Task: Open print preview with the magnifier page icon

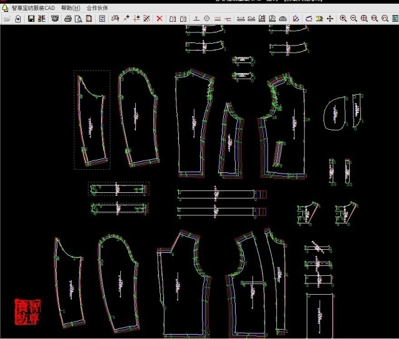Action: tap(78, 19)
